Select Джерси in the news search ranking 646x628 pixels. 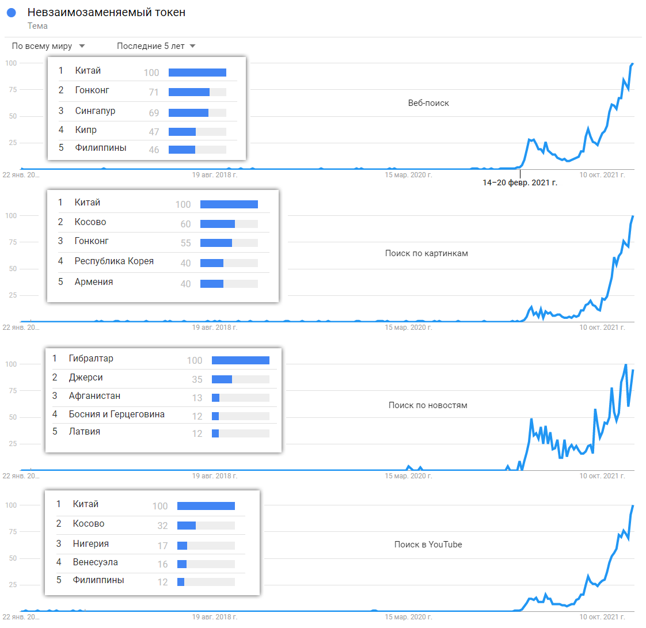click(86, 377)
